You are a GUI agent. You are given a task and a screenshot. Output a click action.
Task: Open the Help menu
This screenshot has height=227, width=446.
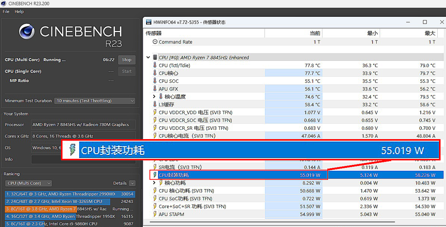click(x=19, y=12)
